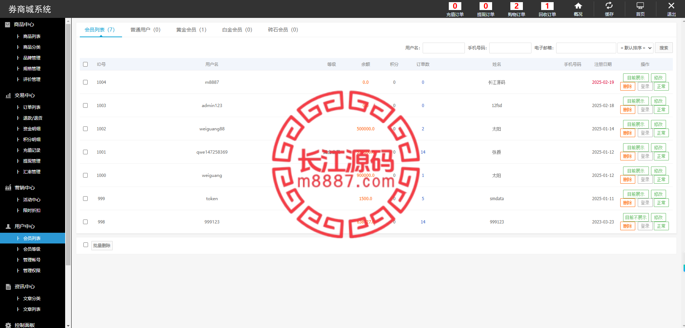Switch to 白金会员 (0) tab
This screenshot has width=685, height=328.
tap(237, 30)
